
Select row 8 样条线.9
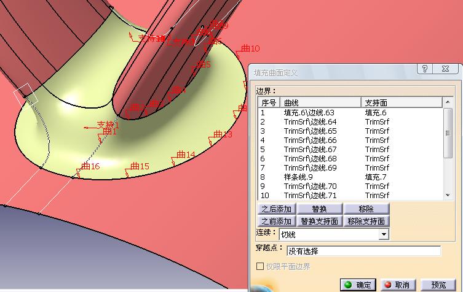pyautogui.click(x=350, y=177)
